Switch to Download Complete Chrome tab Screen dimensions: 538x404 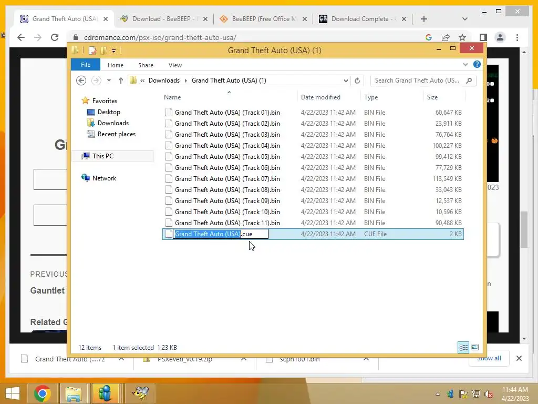tap(363, 19)
